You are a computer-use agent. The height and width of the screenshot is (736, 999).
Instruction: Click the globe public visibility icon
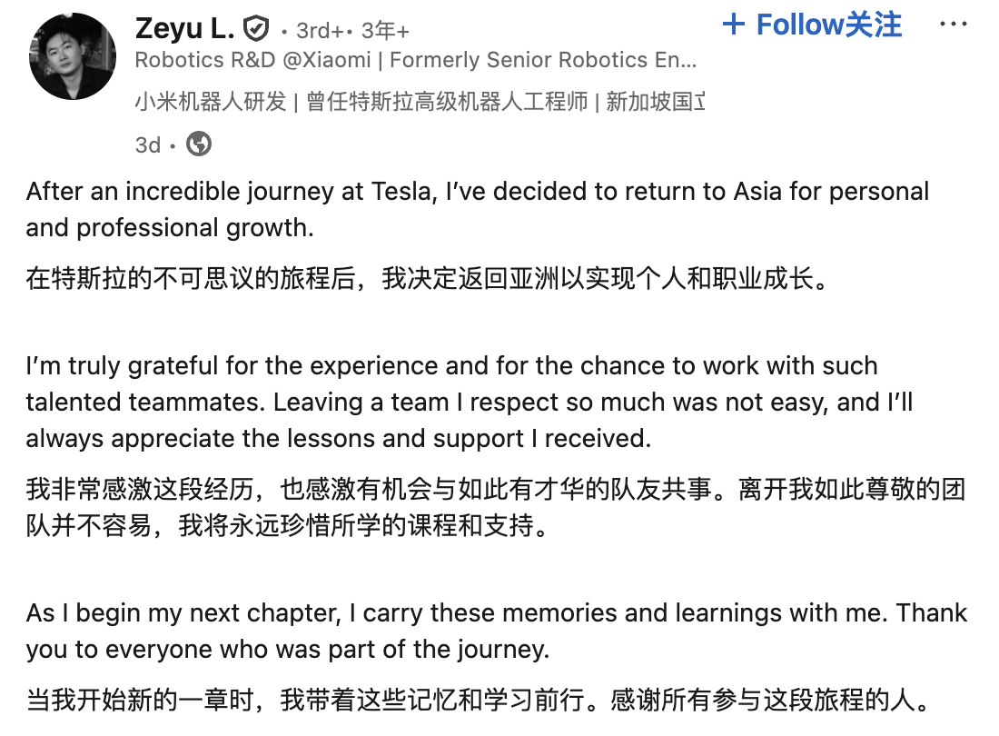(x=199, y=144)
